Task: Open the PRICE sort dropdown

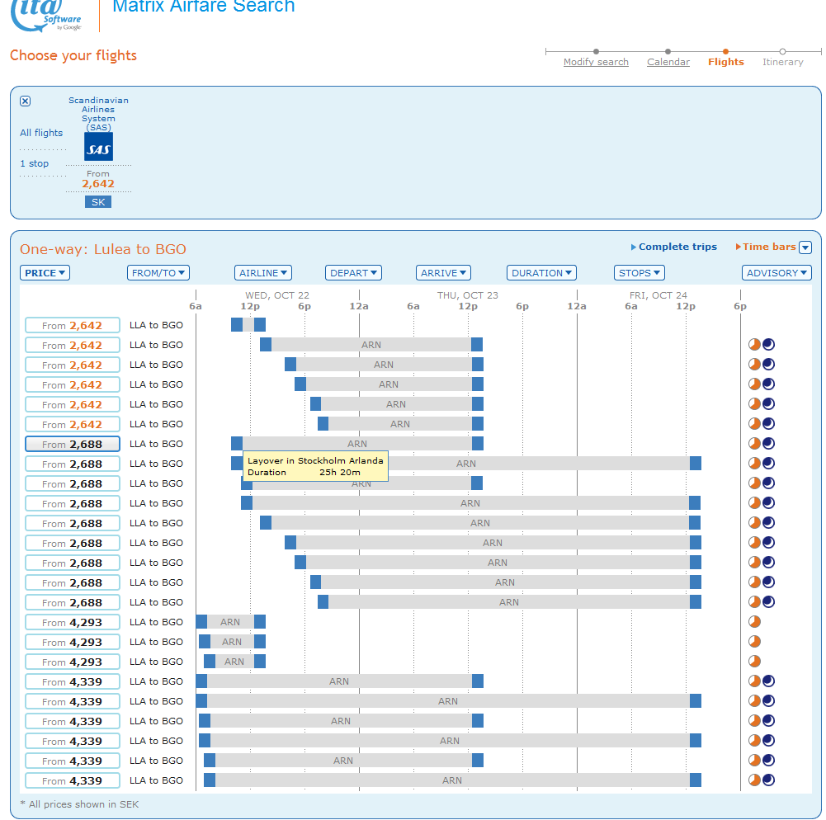Action: 45,273
